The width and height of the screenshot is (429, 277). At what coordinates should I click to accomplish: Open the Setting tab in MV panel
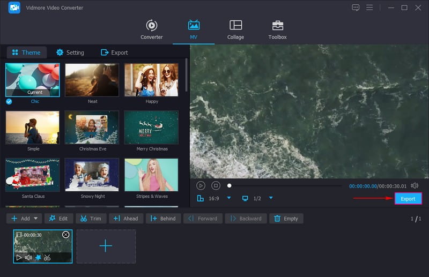70,53
